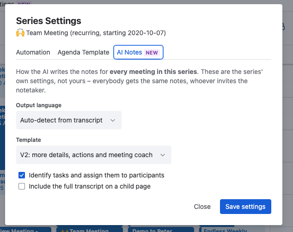
Task: Open the Output language dropdown
Action: [x=69, y=120]
